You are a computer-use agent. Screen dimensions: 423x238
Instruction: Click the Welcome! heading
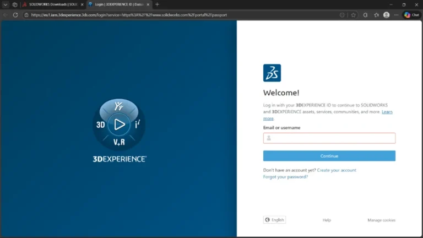pos(281,93)
